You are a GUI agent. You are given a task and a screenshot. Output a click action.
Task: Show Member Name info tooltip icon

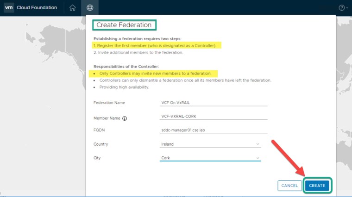[x=125, y=118]
